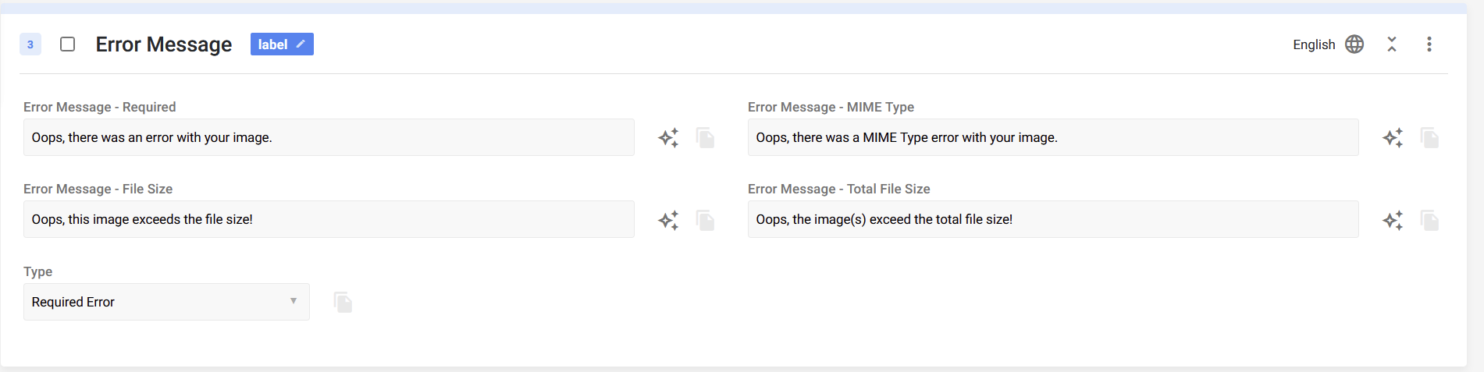Collapse the Error Message block
Image resolution: width=1484 pixels, height=372 pixels.
tap(1392, 44)
